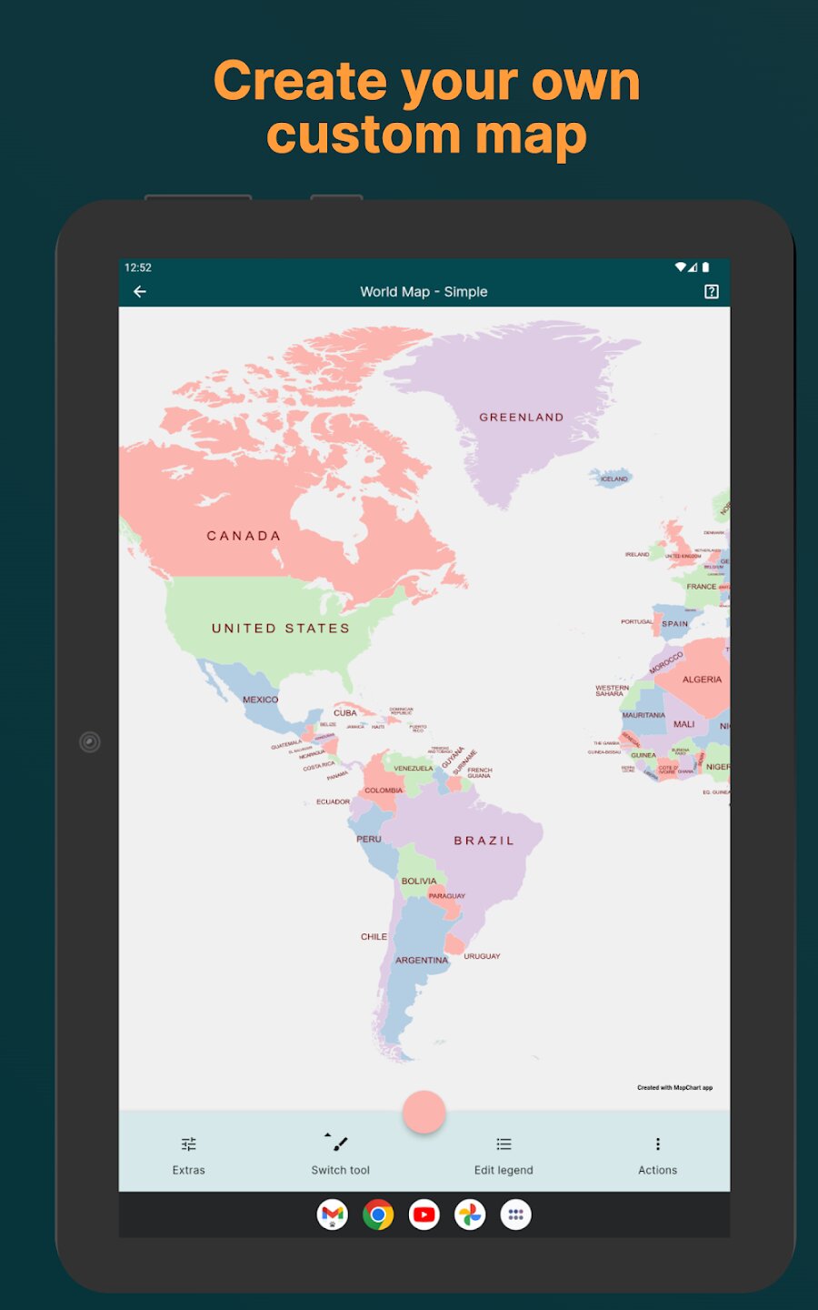Open Google Photos from the dock
This screenshot has width=818, height=1310.
[470, 1214]
